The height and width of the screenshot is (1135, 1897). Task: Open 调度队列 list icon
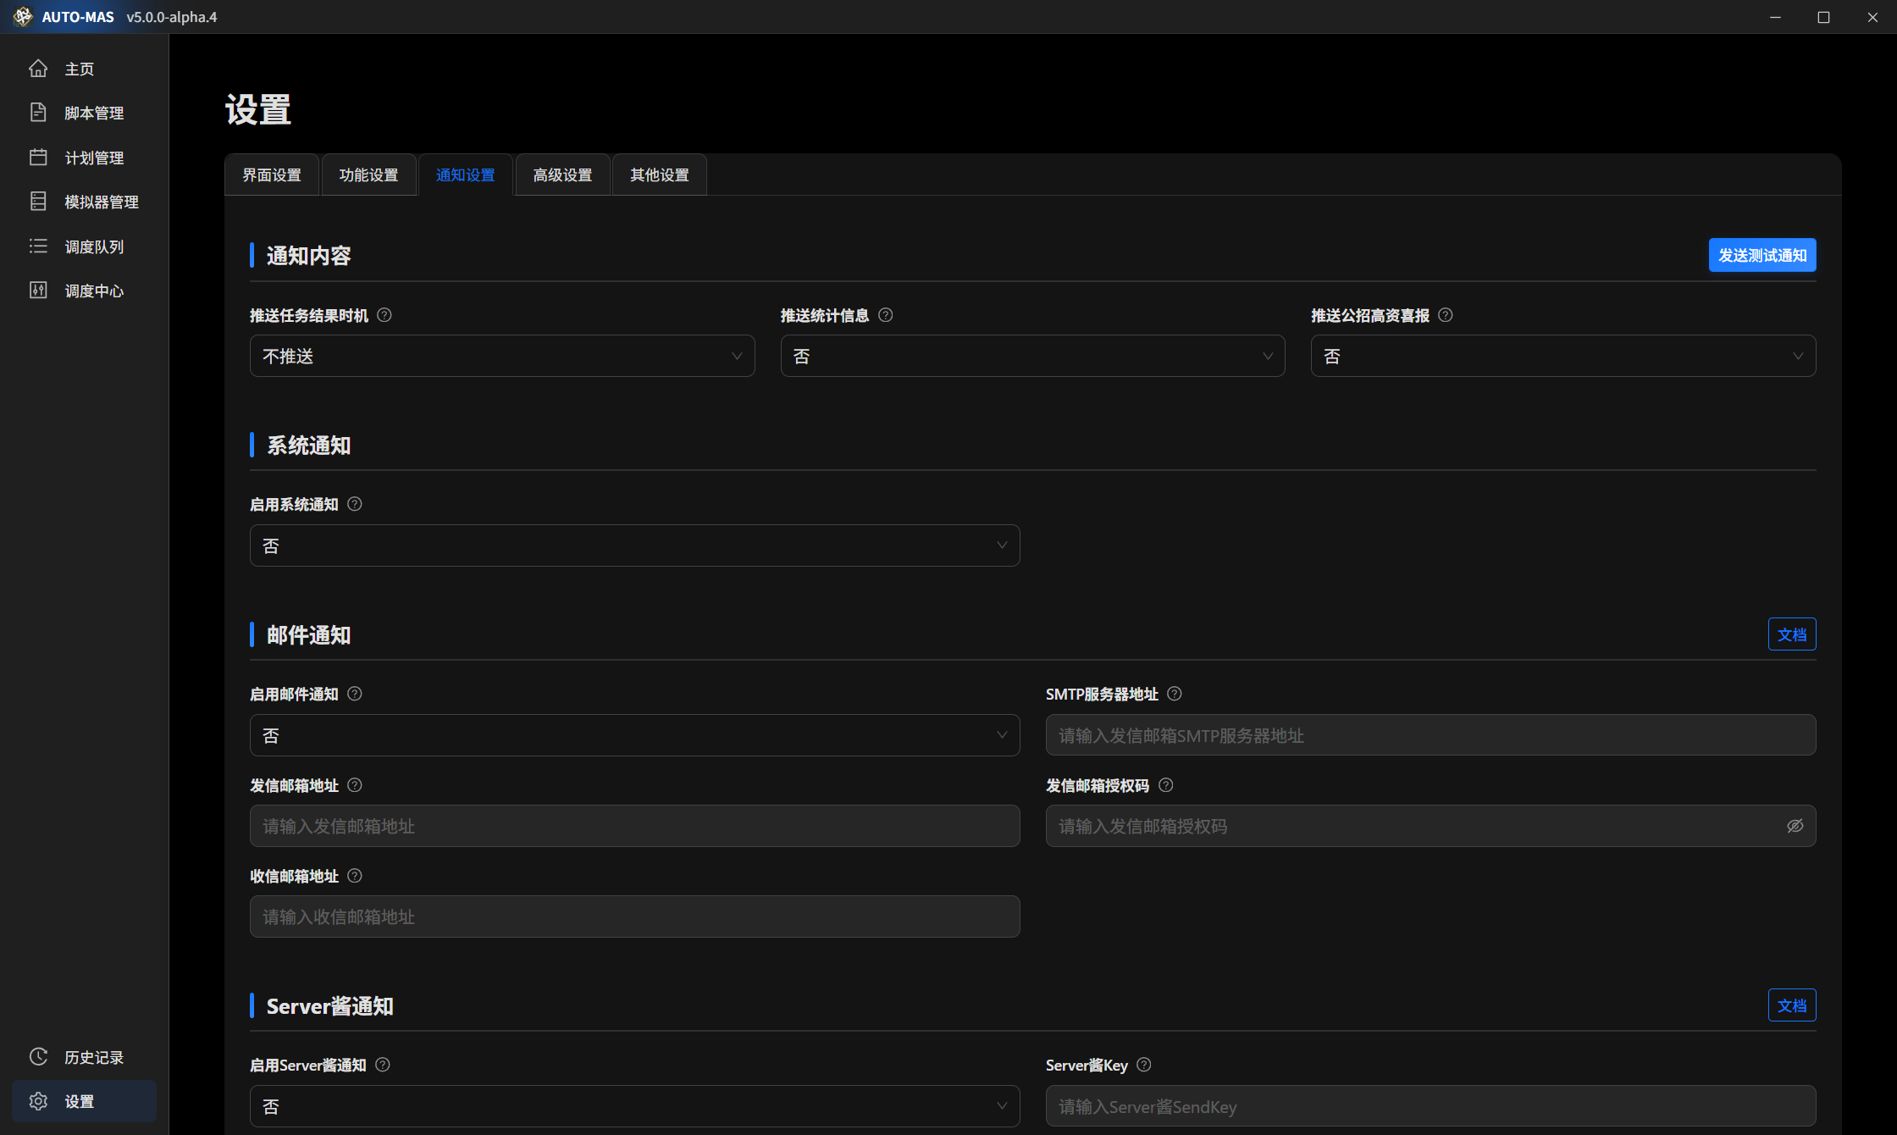pyautogui.click(x=38, y=246)
